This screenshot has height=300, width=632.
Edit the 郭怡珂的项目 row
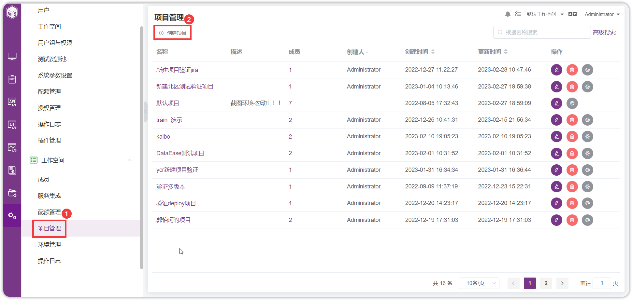[x=556, y=220]
